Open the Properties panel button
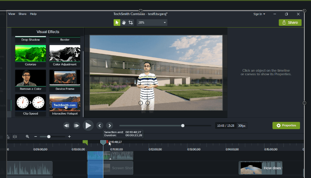Screen dimensions: 311x178 click(x=286, y=126)
